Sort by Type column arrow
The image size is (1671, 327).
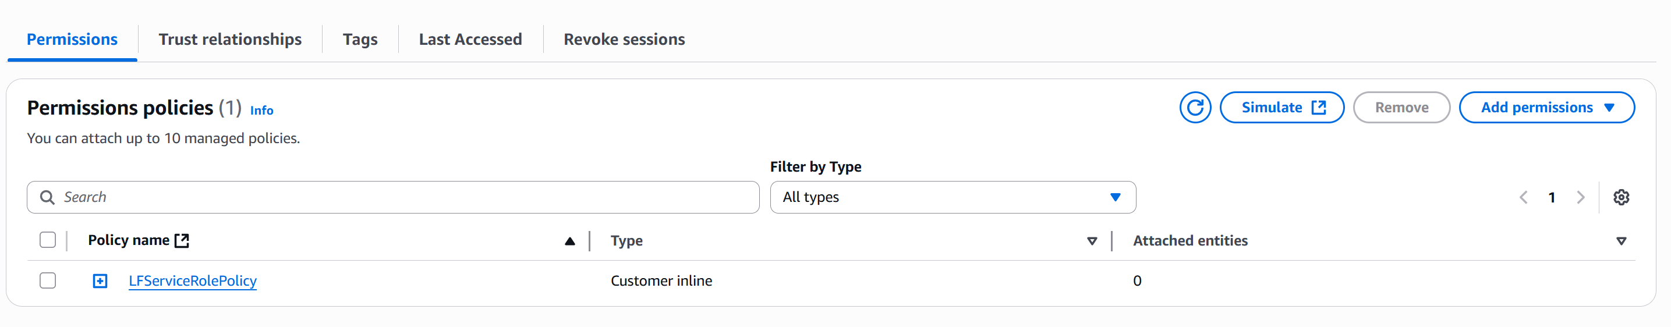click(1092, 241)
